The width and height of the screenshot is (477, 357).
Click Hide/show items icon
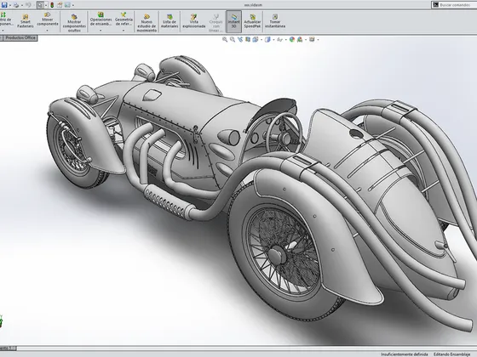[x=279, y=39]
